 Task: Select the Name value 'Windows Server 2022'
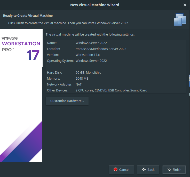click(91, 43)
